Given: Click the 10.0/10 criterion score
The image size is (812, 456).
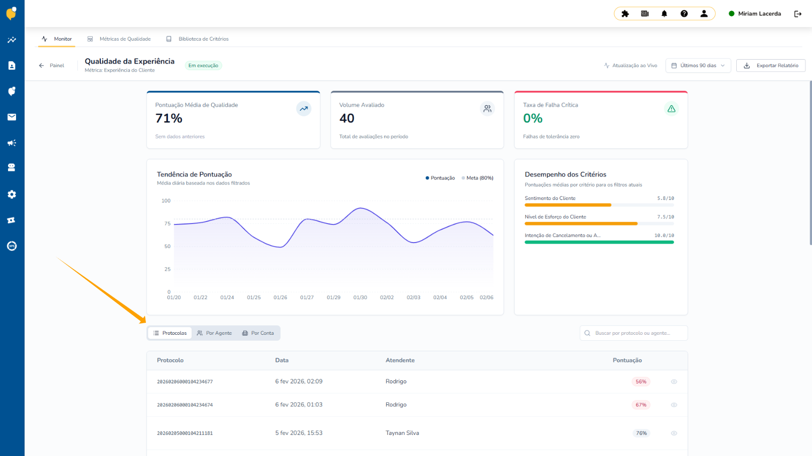Looking at the screenshot, I should pyautogui.click(x=664, y=236).
